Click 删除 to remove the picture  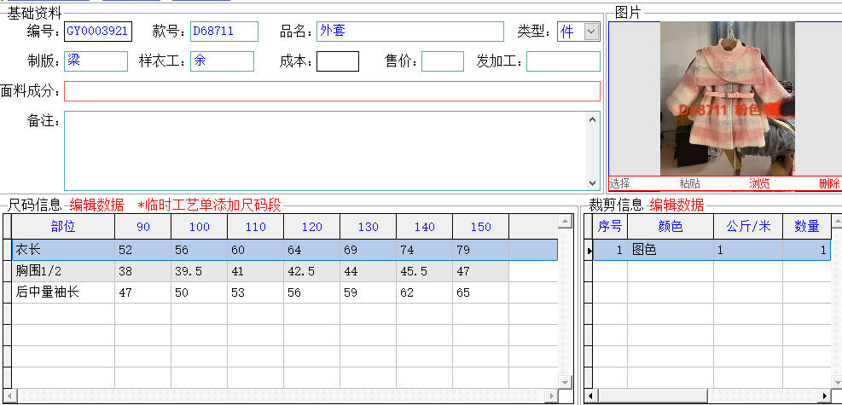point(830,183)
